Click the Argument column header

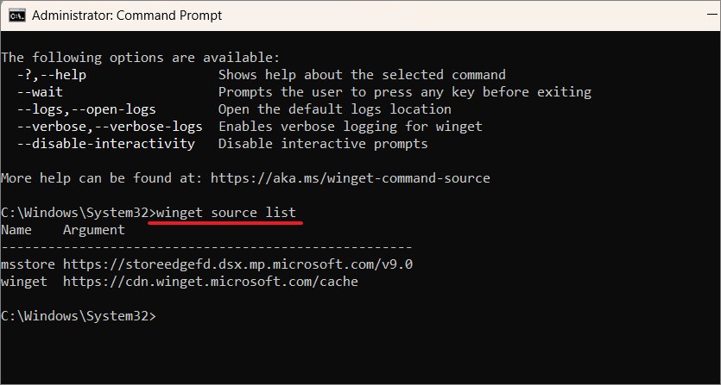coord(94,230)
